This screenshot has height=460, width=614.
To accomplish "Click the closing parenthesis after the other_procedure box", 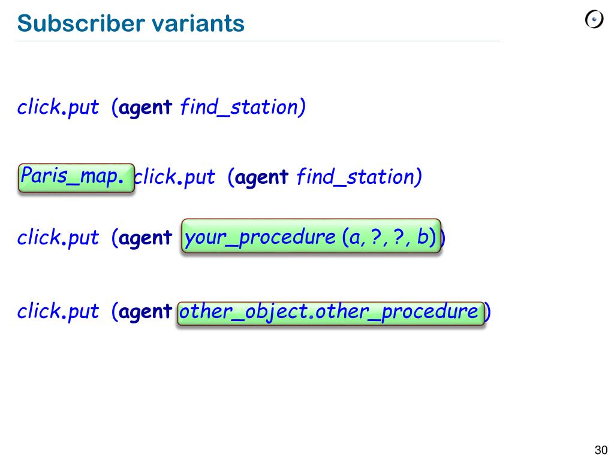I will (488, 312).
